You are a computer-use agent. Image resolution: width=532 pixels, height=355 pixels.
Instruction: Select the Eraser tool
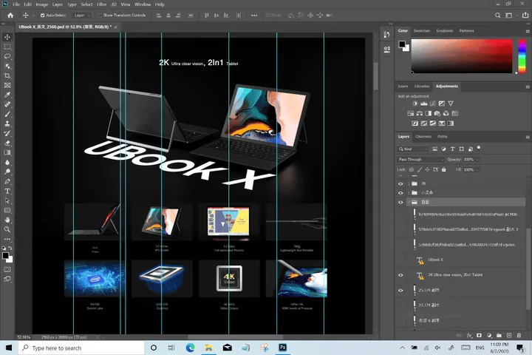(x=7, y=143)
